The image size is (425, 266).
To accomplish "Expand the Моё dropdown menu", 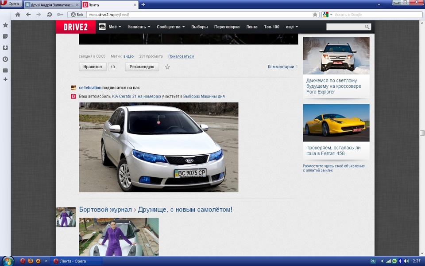I will [x=115, y=27].
